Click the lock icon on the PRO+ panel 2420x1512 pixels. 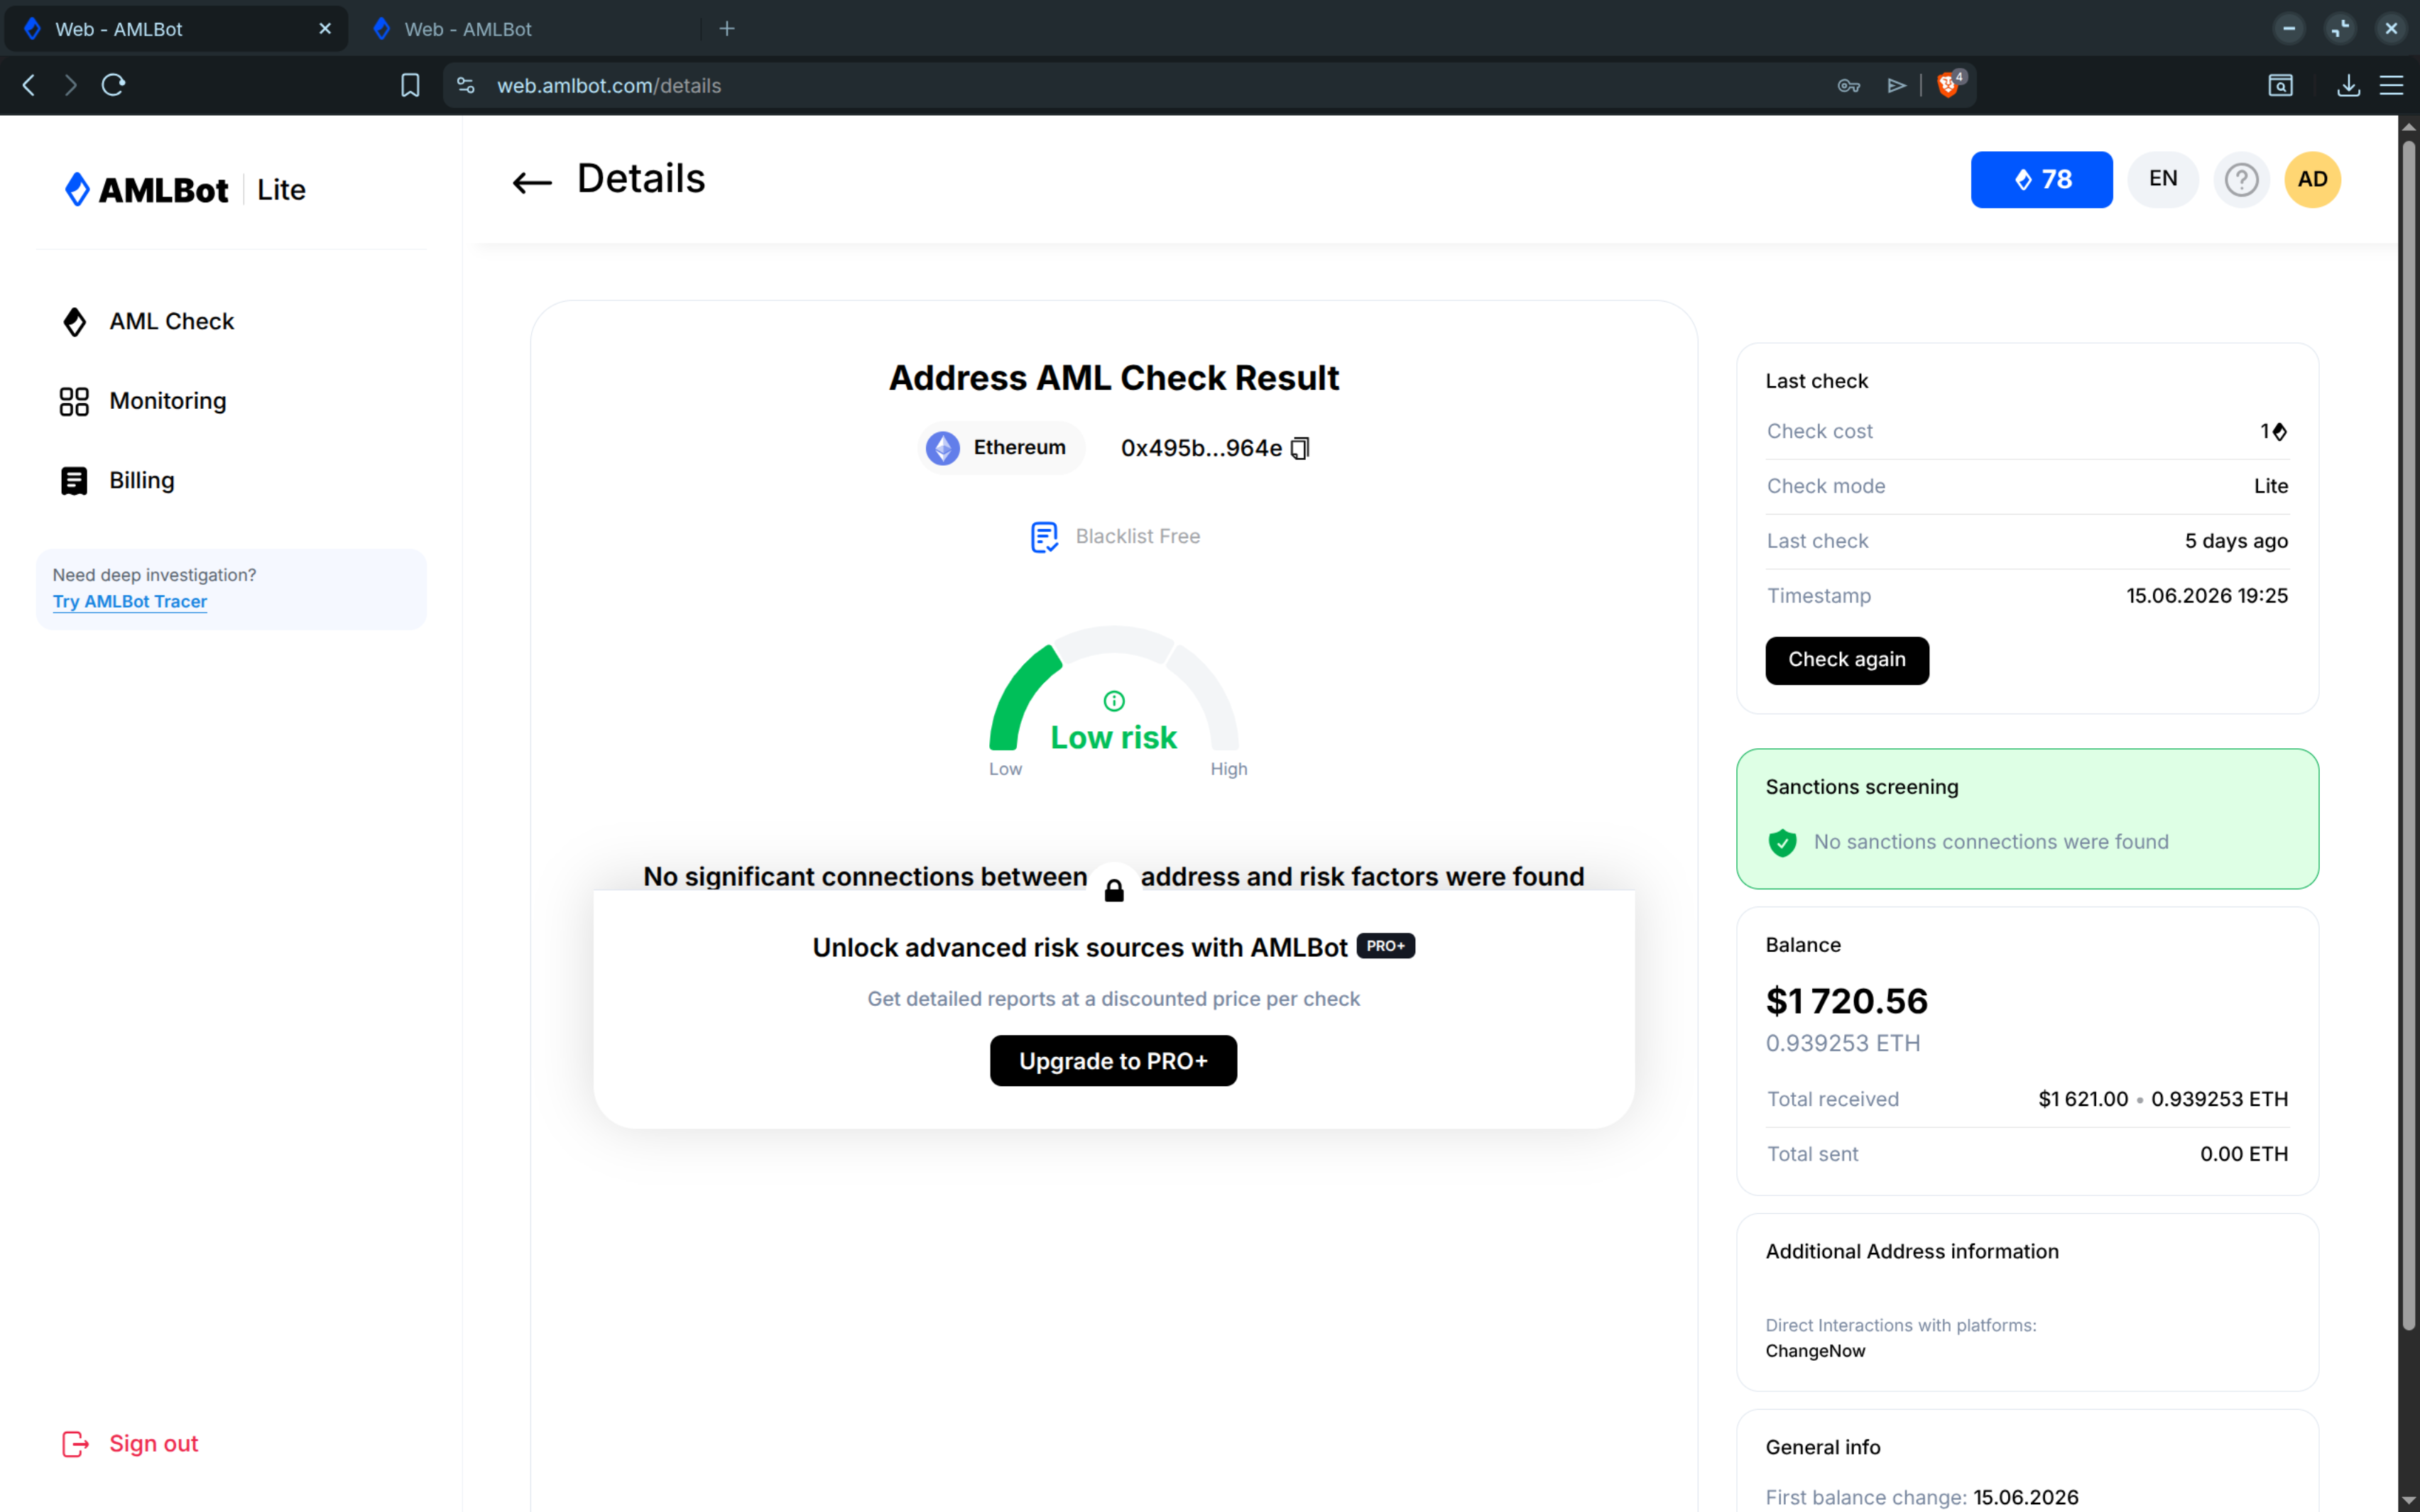1114,889
